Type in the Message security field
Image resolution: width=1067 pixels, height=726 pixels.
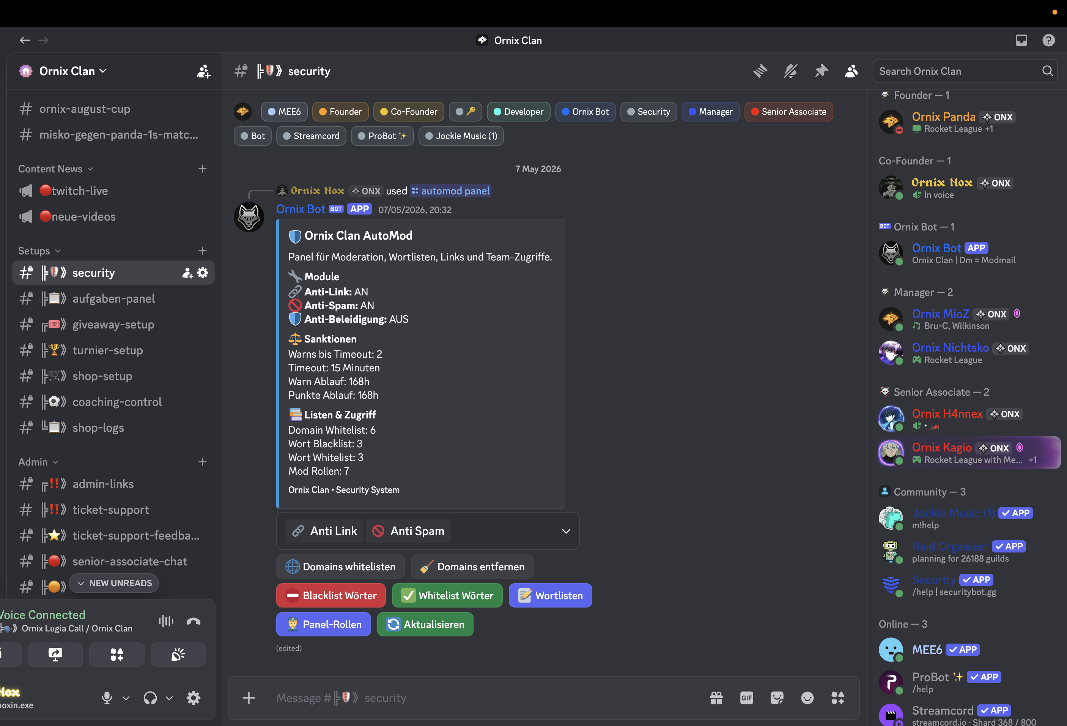pyautogui.click(x=487, y=698)
